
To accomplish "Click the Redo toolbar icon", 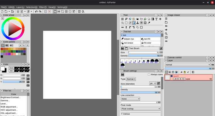I will (x=40, y=12).
